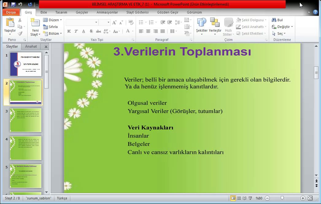The width and height of the screenshot is (321, 204).
Task: Click the Save icon in quick access toolbar
Action: click(x=14, y=4)
